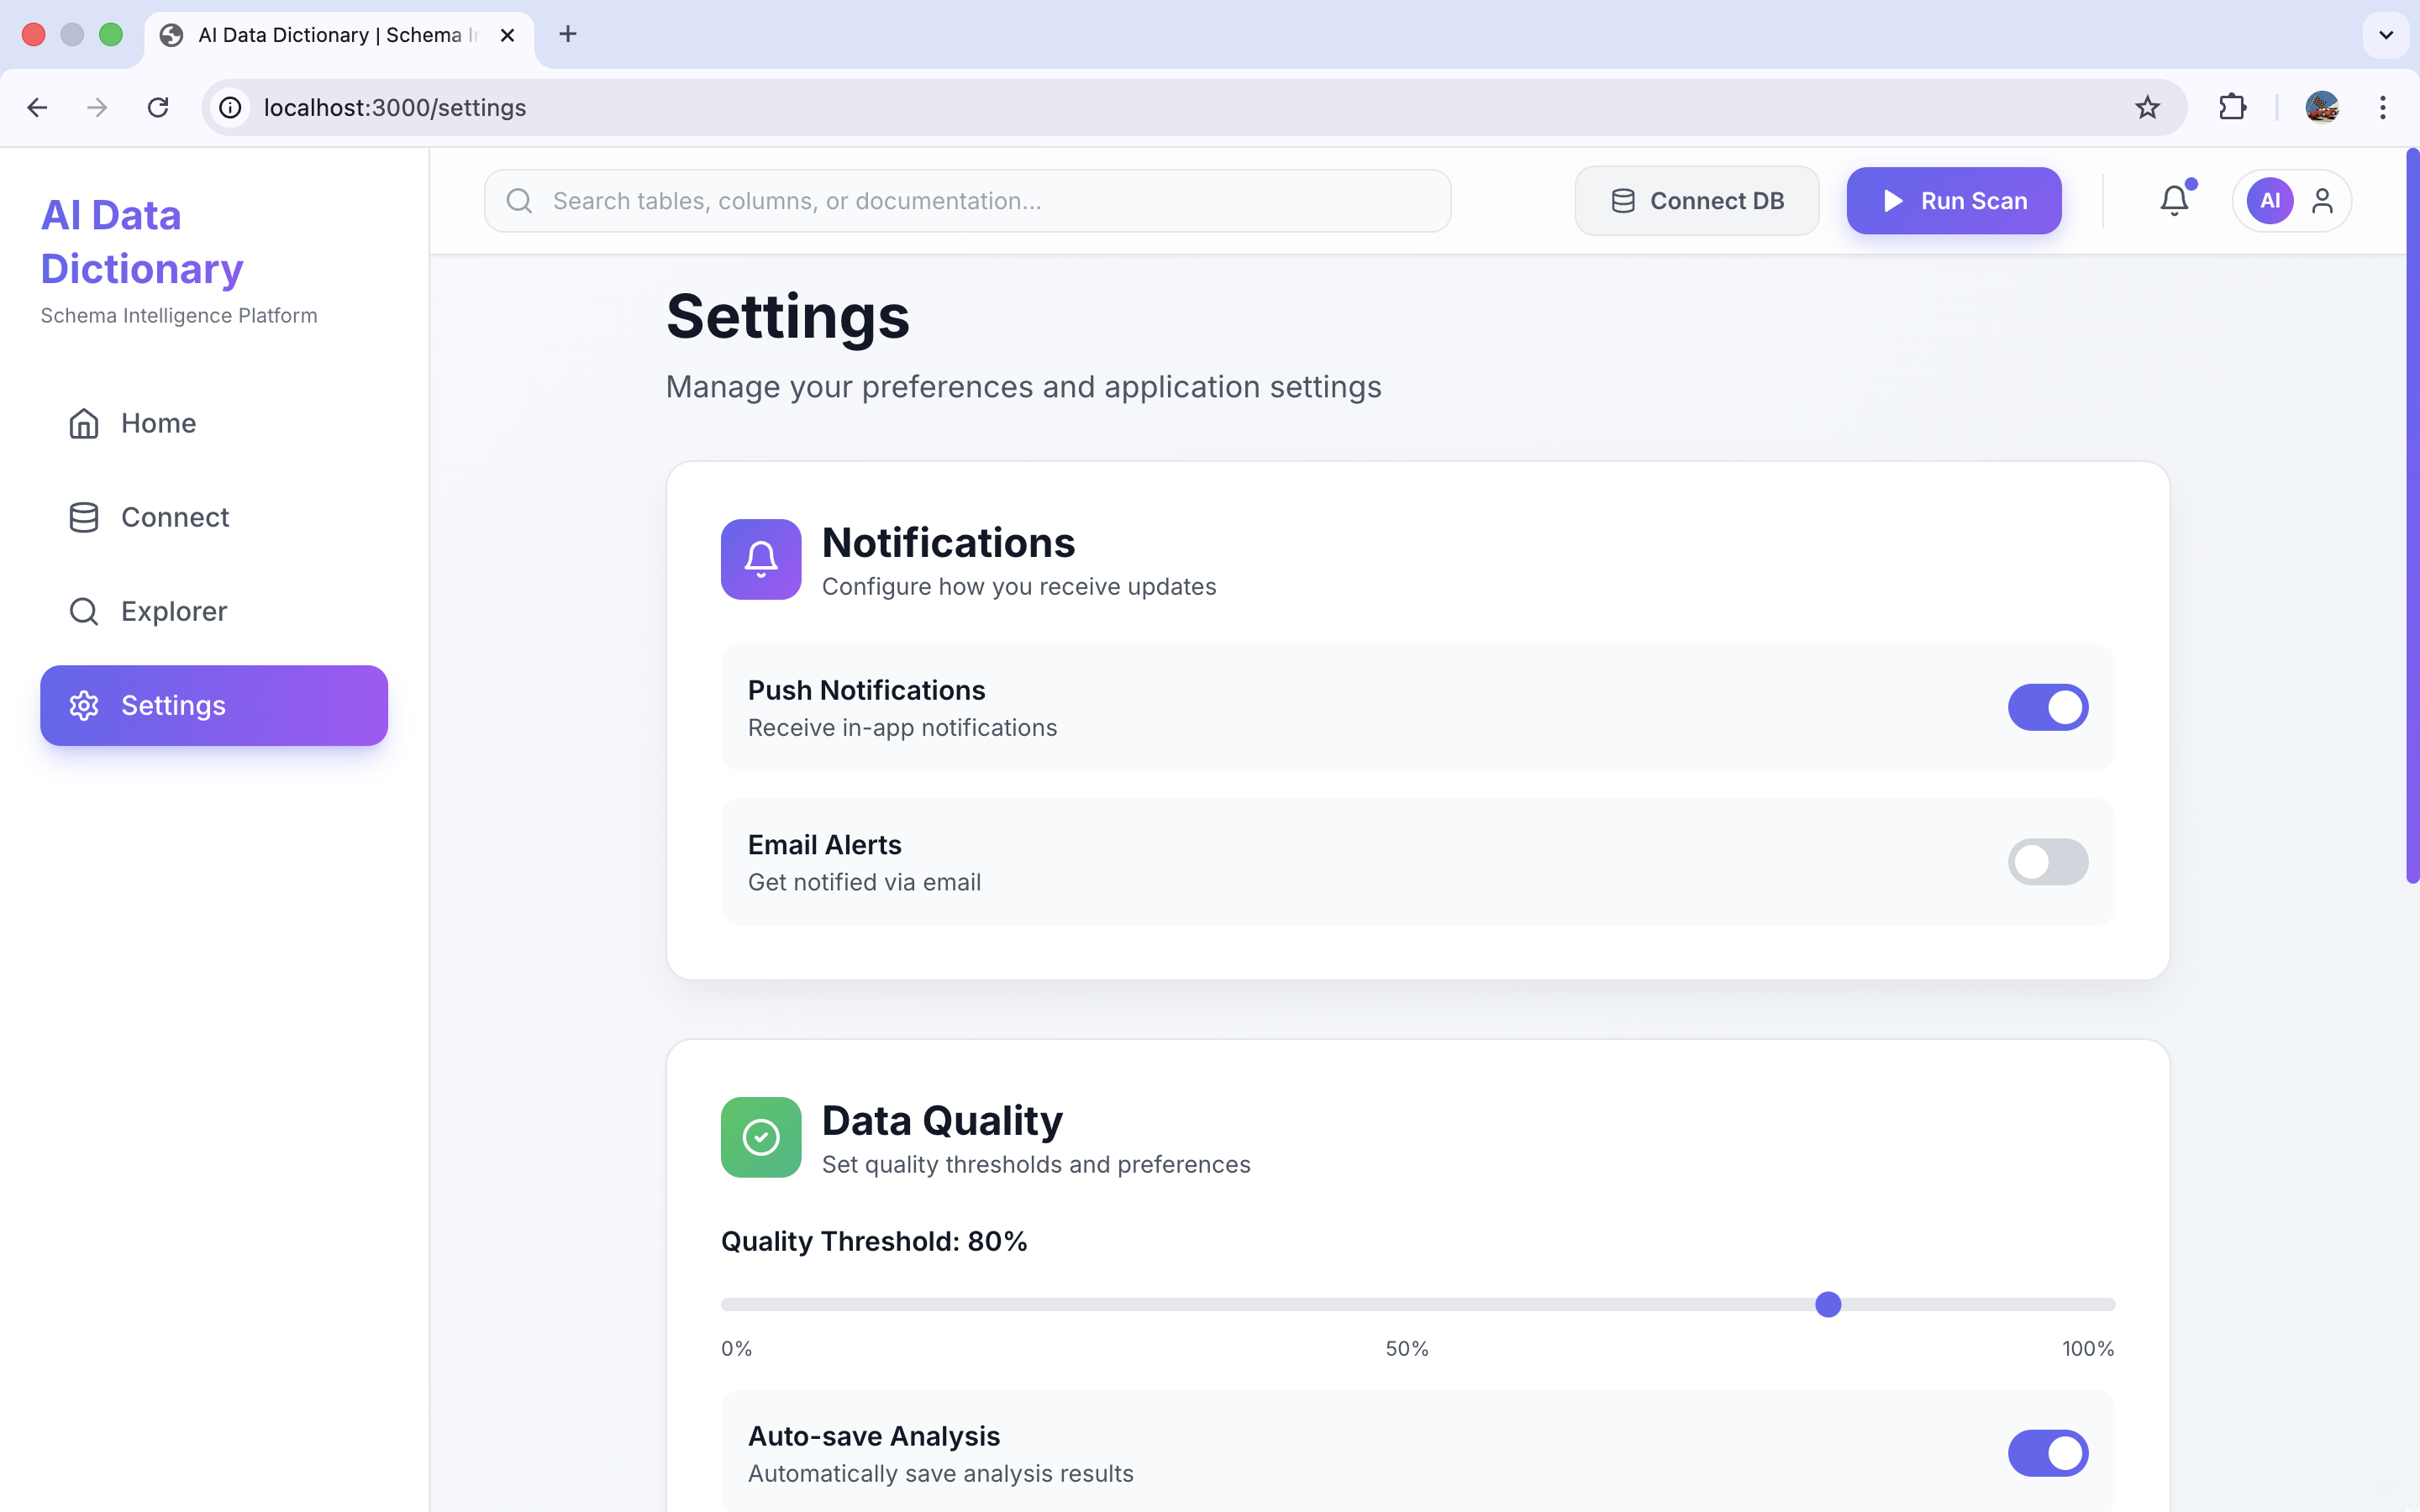Image resolution: width=2420 pixels, height=1512 pixels.
Task: Disable Push Notifications
Action: click(2047, 707)
